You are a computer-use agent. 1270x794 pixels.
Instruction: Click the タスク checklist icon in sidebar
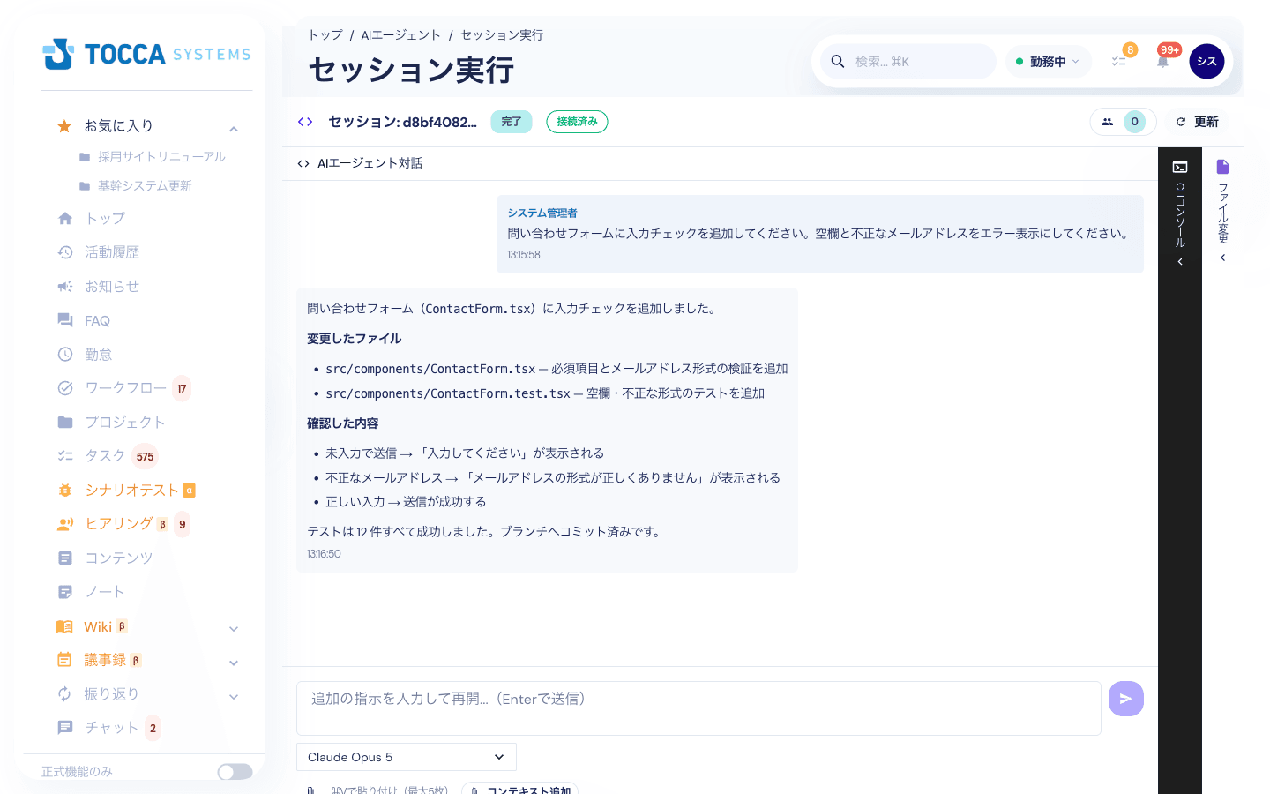[x=65, y=456]
